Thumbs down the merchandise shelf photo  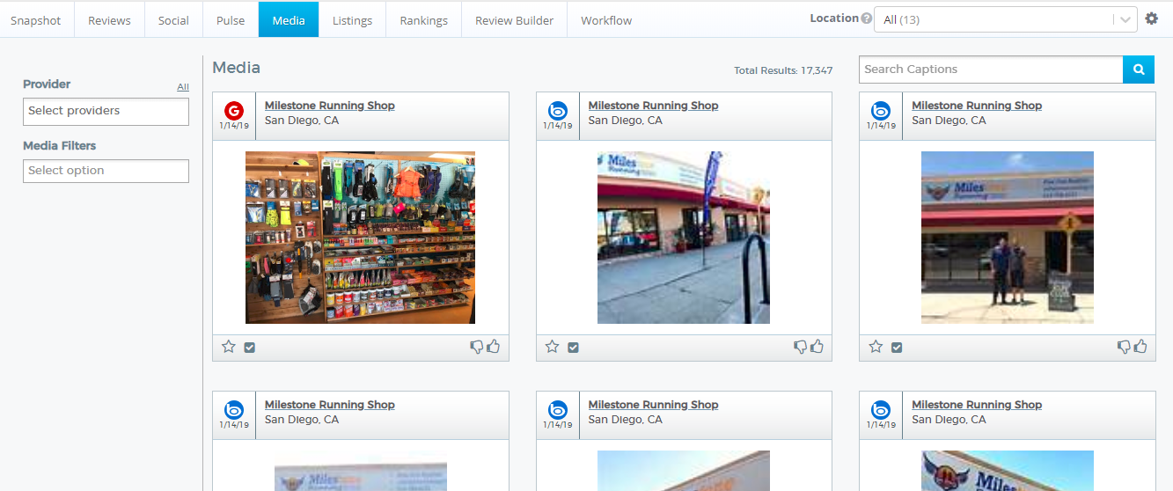click(x=477, y=348)
